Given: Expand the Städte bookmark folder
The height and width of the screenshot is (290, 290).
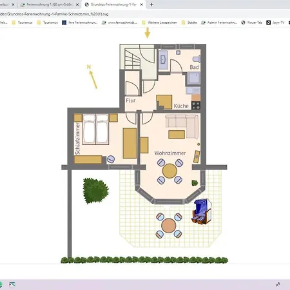Looking at the screenshot, I should click(x=189, y=23).
